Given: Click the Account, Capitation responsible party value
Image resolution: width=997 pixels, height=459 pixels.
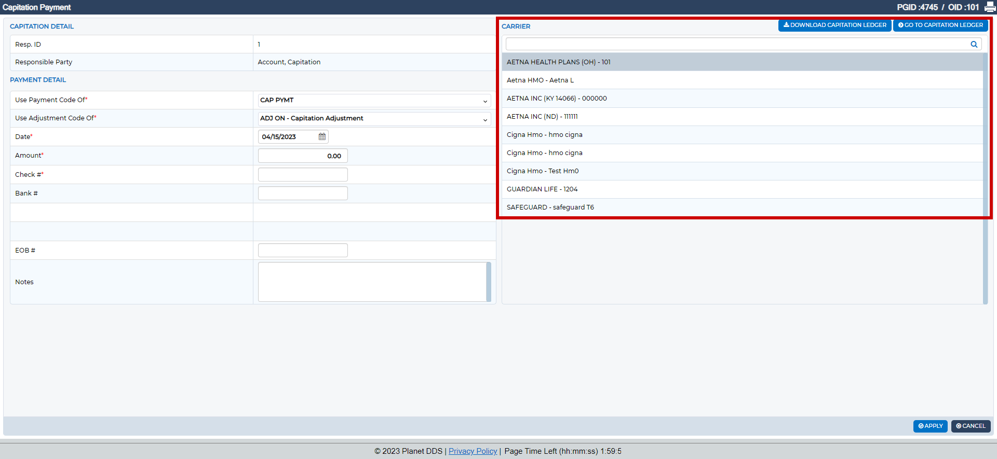Looking at the screenshot, I should 289,62.
